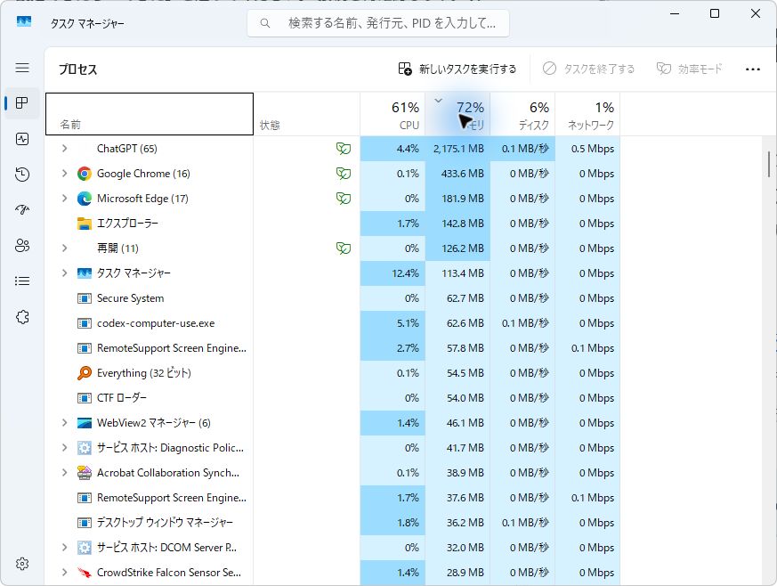
Task: Click the 0.5 Mbps network value
Action: pos(593,148)
